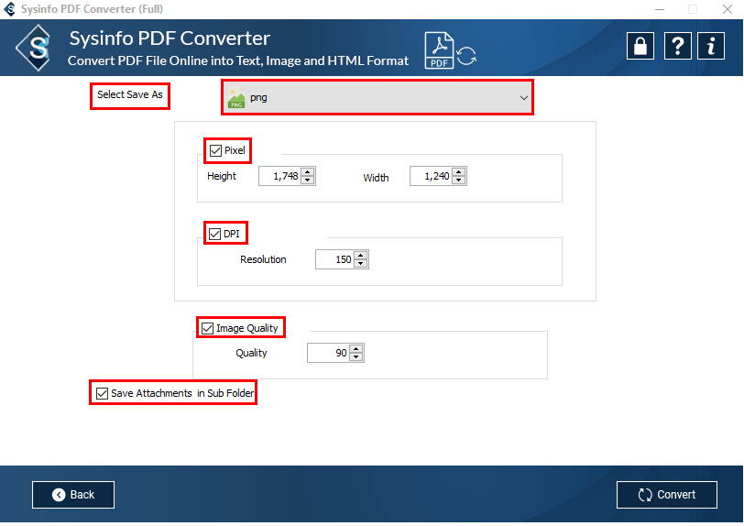Disable the Image Quality checkbox

(207, 328)
